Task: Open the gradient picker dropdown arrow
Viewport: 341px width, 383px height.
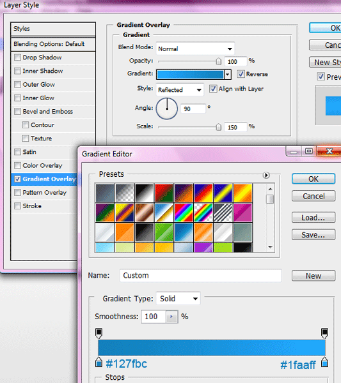Action: click(x=228, y=75)
